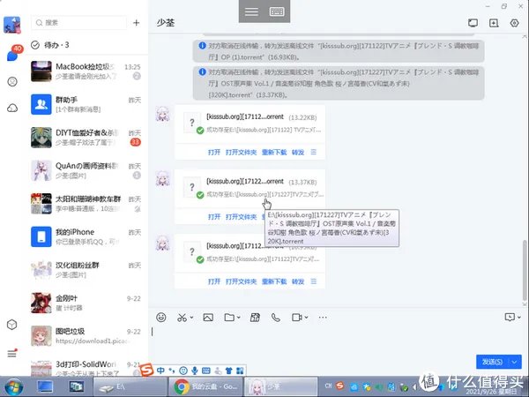Expand send file dropdown arrow
Viewport: 529px width, 397px height.
[x=239, y=318]
